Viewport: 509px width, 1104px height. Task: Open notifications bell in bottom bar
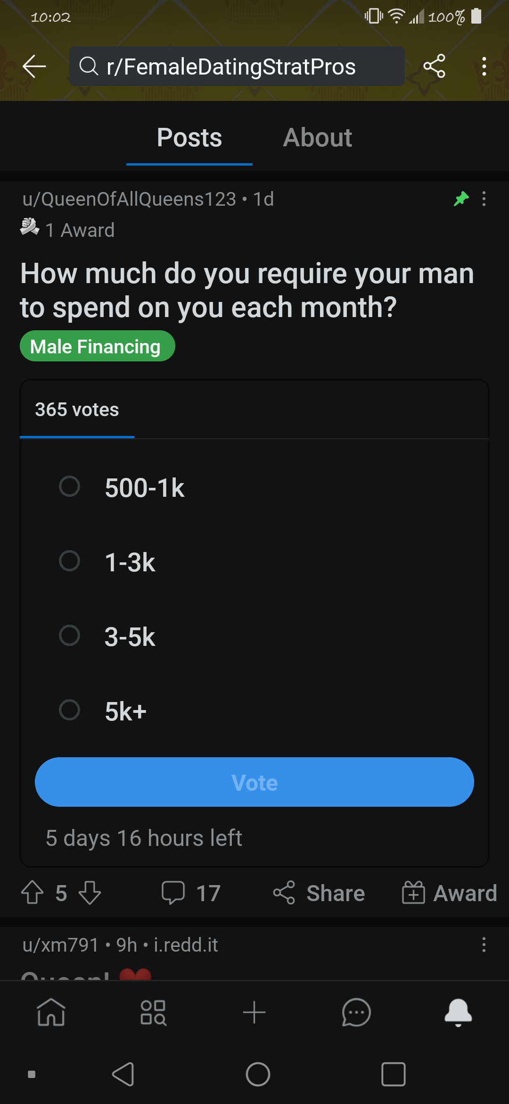(458, 1012)
